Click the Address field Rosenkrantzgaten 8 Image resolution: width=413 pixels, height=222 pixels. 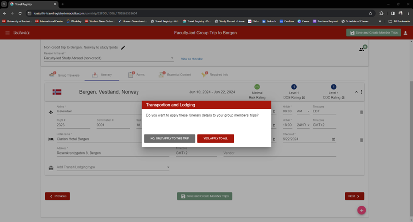tap(113, 153)
